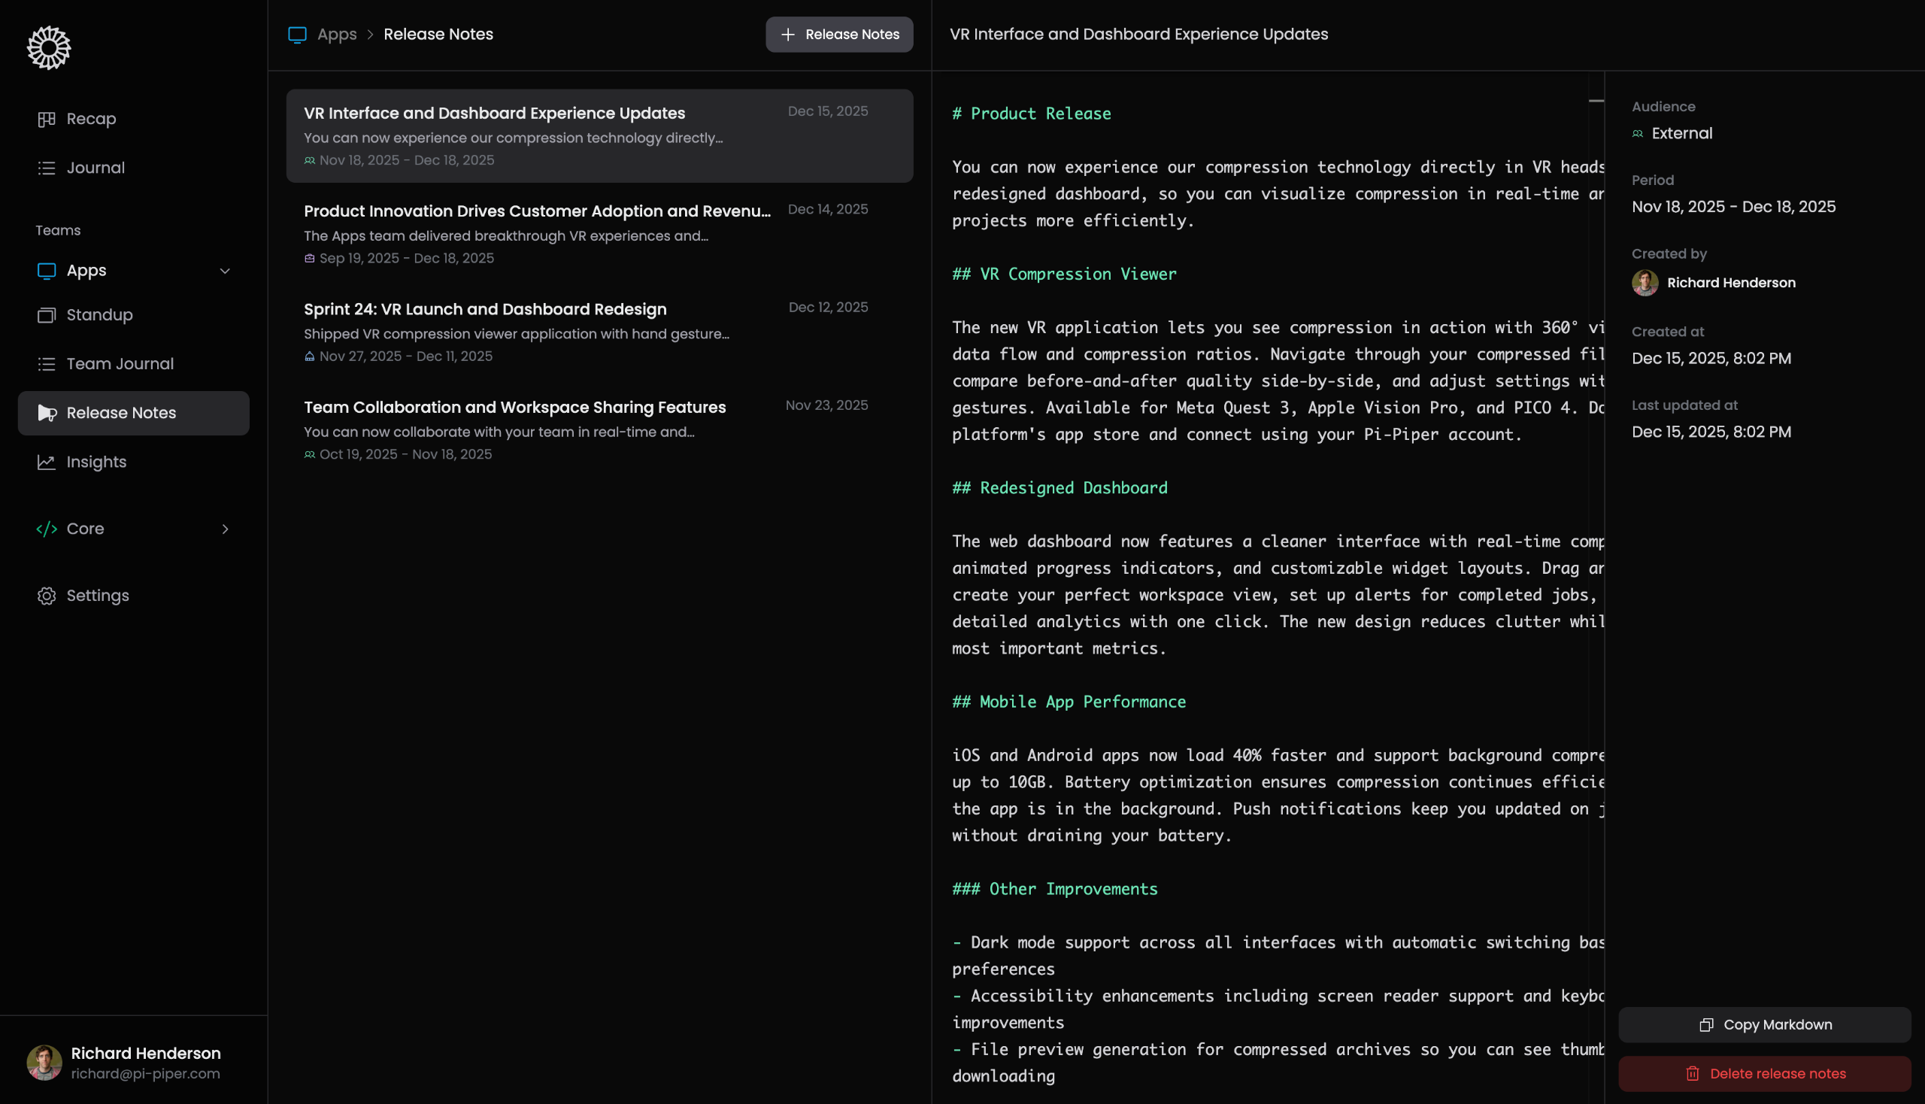Open Sprint 24: VR Launch and Dashboard Redesign note
1925x1104 pixels.
(x=599, y=332)
